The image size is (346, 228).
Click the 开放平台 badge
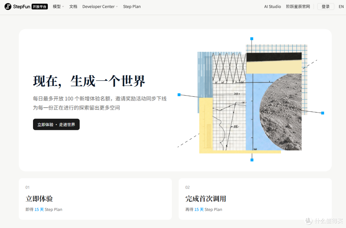click(40, 7)
